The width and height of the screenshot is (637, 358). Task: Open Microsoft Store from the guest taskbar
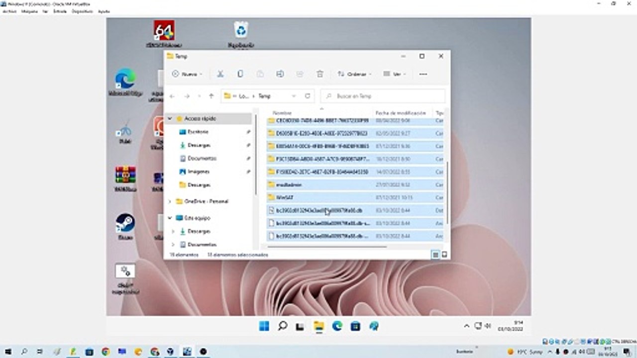tap(355, 326)
